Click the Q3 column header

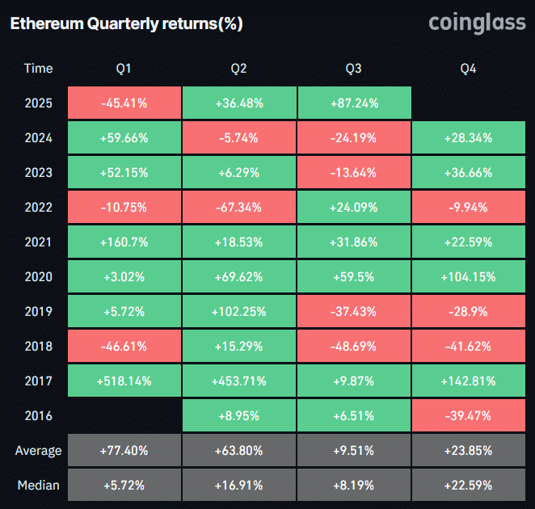(x=353, y=69)
